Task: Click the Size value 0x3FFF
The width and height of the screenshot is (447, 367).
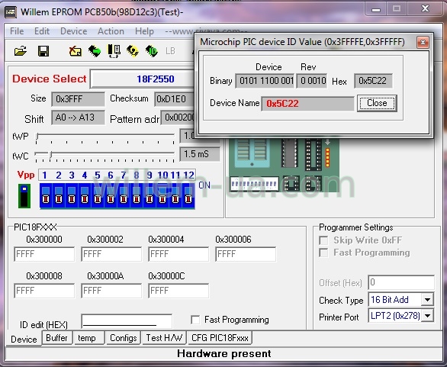Action: click(78, 99)
